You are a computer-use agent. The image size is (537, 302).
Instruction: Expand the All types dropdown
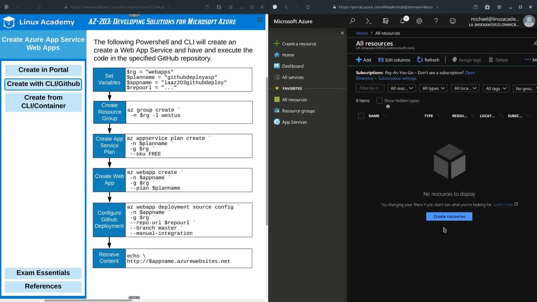[433, 88]
